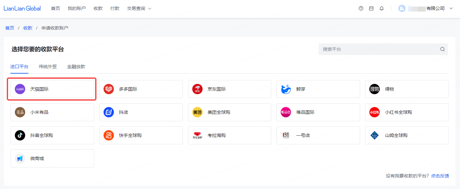The width and height of the screenshot is (460, 189).
Task: Click the help question mark icon
Action: (361, 8)
